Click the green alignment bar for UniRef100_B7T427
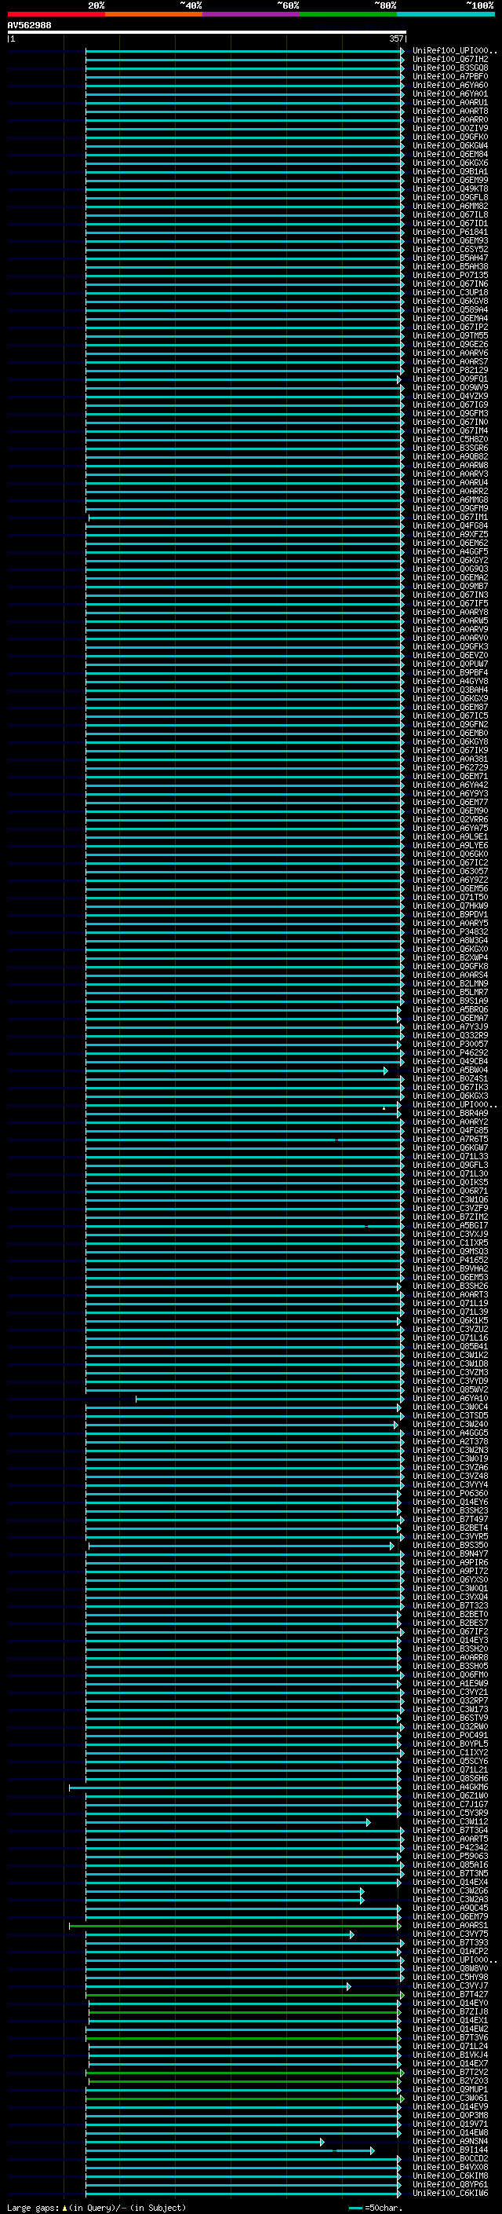The width and height of the screenshot is (502, 2214). (x=245, y=1995)
